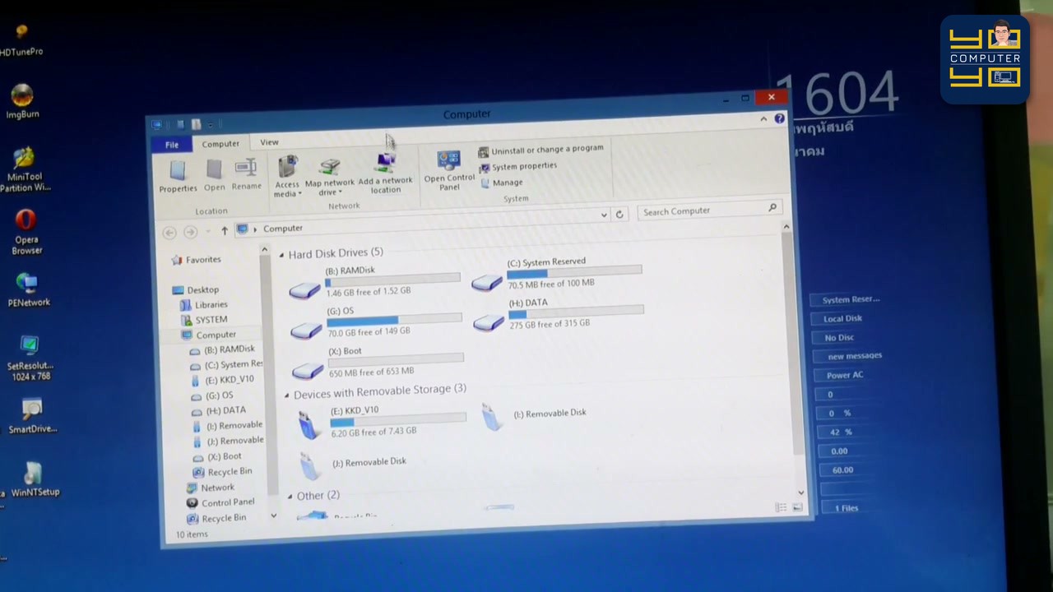Collapse Devices with Removable Storage group

click(286, 395)
